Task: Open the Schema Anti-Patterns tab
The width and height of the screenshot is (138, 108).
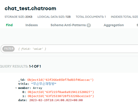Action: point(68,25)
